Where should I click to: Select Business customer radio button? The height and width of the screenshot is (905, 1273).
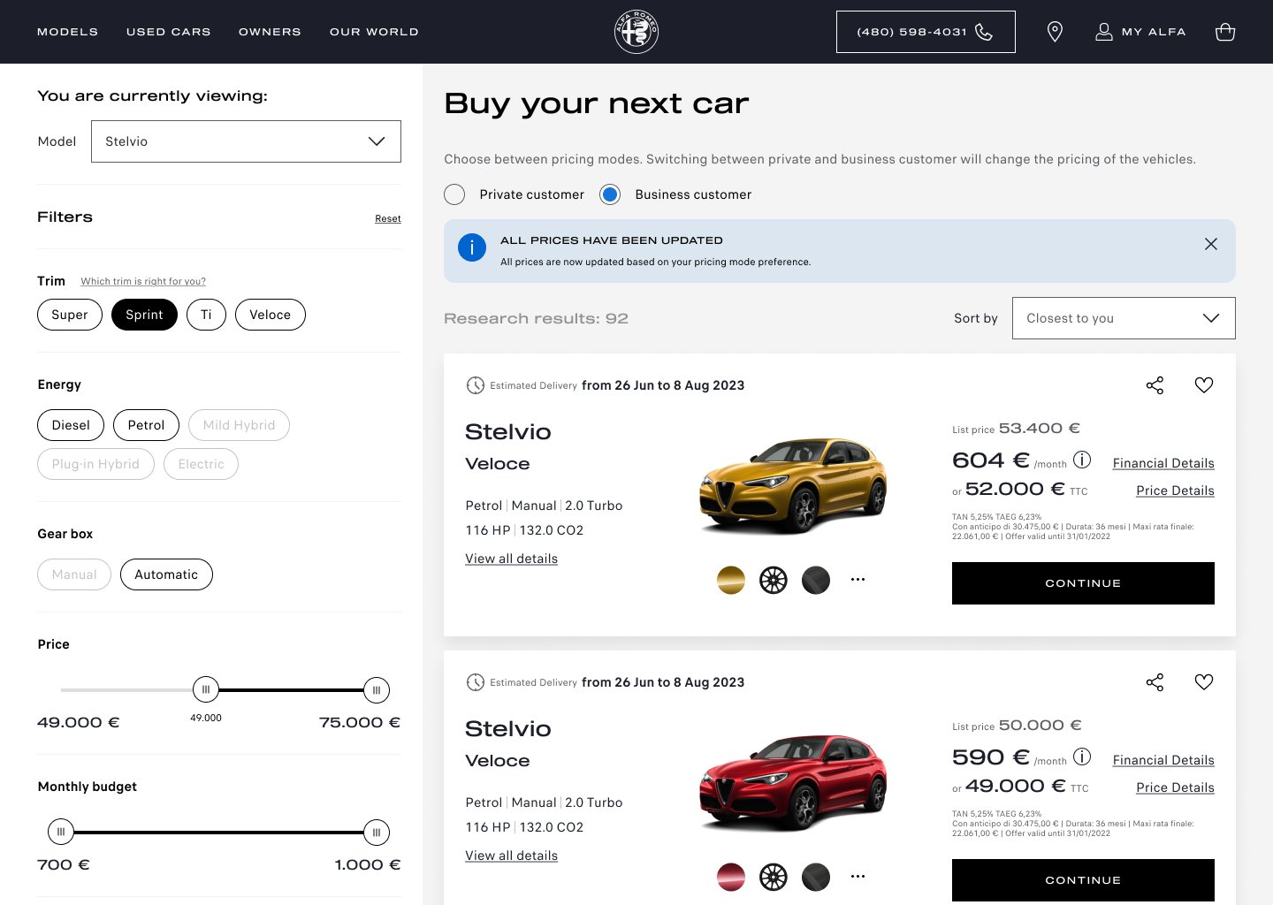pos(610,194)
